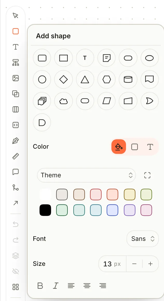Image resolution: width=164 pixels, height=301 pixels.
Task: Add a cylinder database shape
Action: [128, 79]
